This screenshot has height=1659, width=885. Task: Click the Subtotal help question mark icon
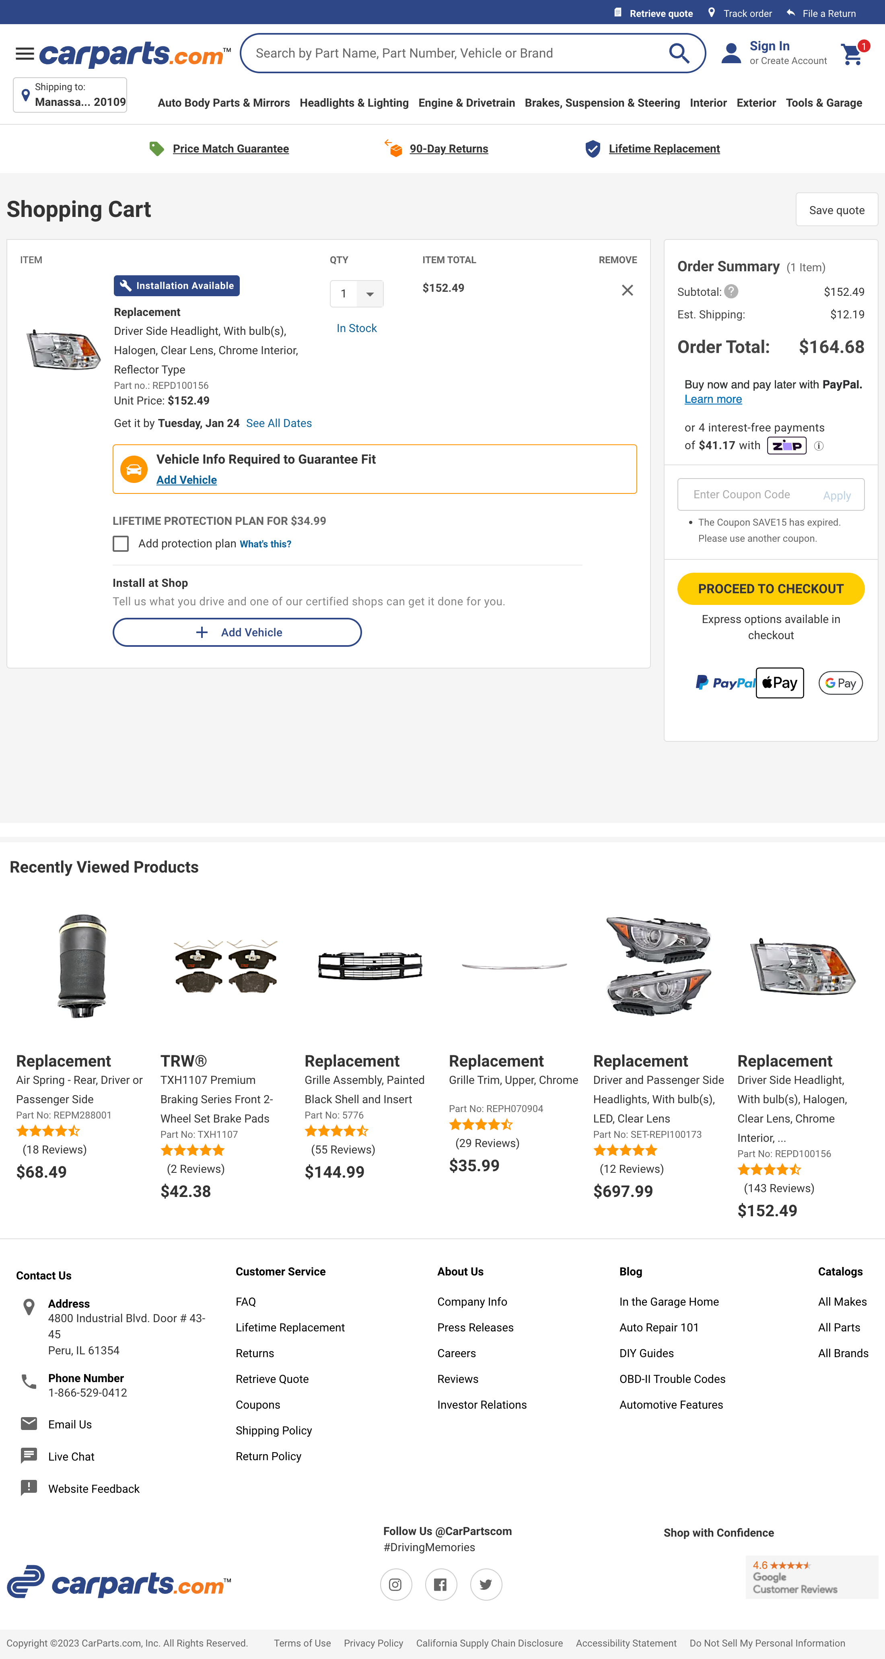(x=732, y=292)
